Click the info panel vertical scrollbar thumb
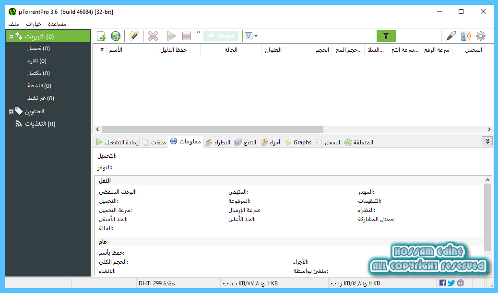Image resolution: width=498 pixels, height=293 pixels. coord(487,217)
